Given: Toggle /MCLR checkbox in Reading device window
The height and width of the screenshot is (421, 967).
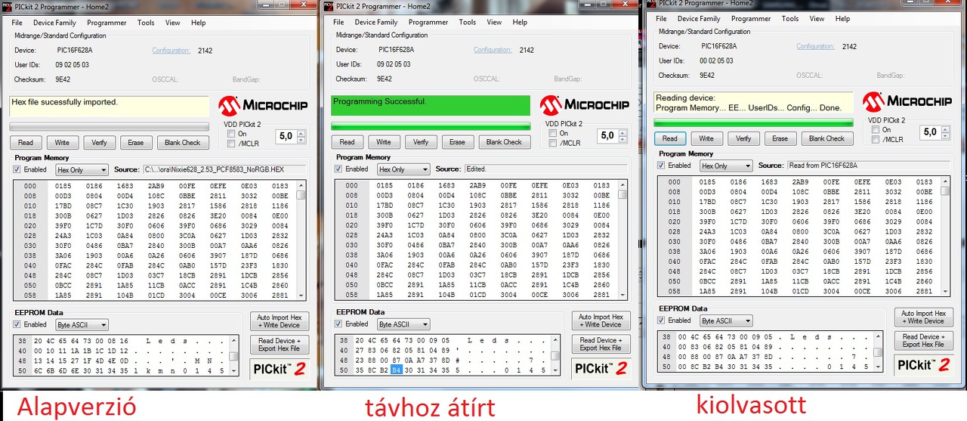Looking at the screenshot, I should coord(876,139).
